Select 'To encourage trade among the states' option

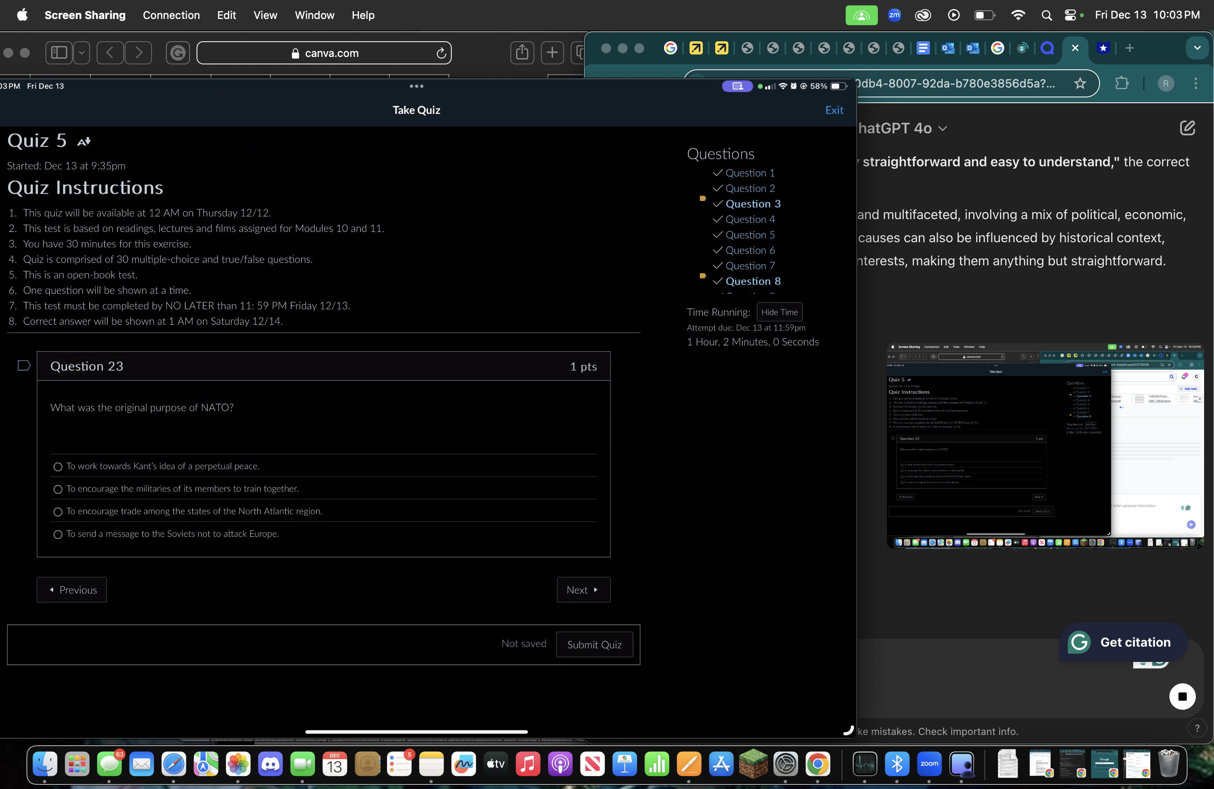[x=58, y=512]
